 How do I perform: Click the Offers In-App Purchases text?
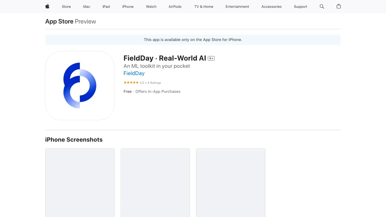158,92
